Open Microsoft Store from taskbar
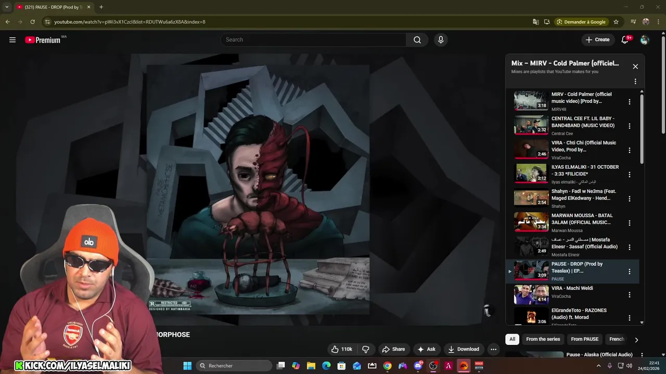Screen dimensions: 666x374 (341, 366)
